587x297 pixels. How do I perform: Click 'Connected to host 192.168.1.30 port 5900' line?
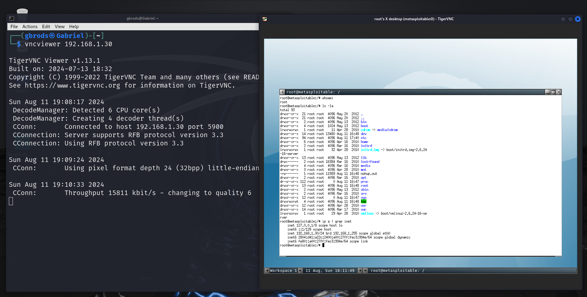click(118, 127)
